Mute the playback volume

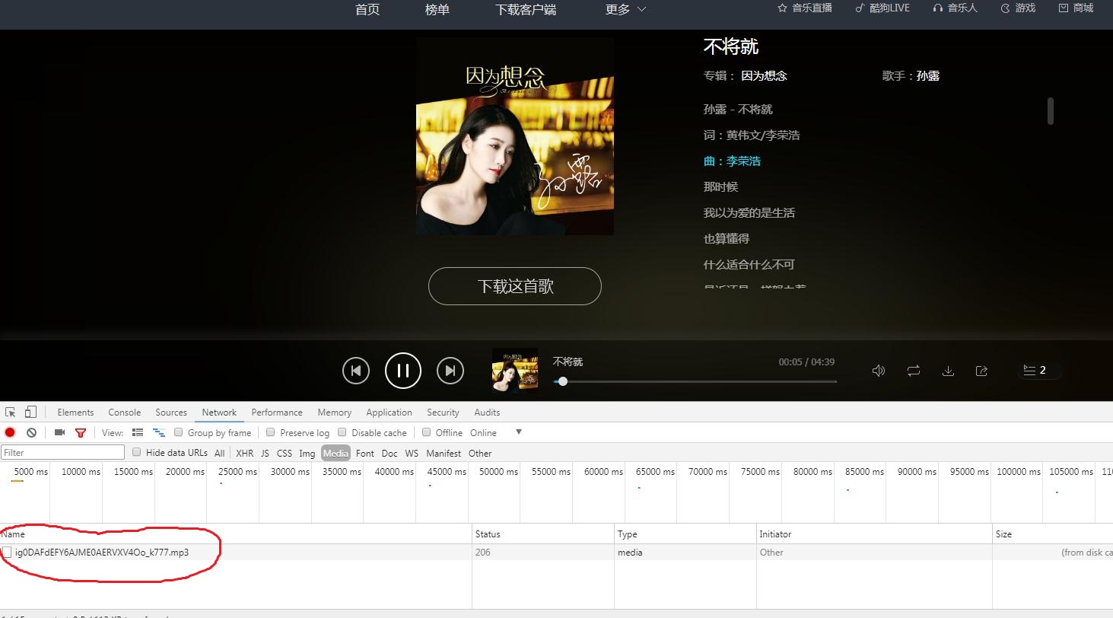coord(879,371)
